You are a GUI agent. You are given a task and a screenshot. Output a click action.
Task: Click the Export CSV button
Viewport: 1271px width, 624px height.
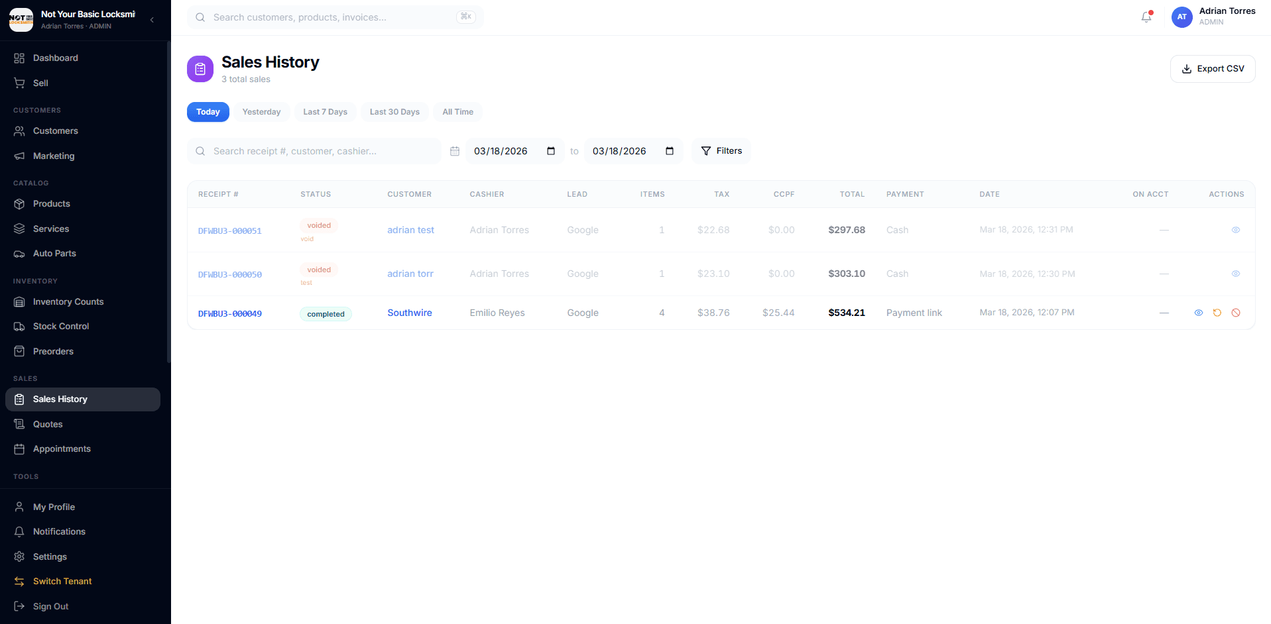click(1213, 68)
